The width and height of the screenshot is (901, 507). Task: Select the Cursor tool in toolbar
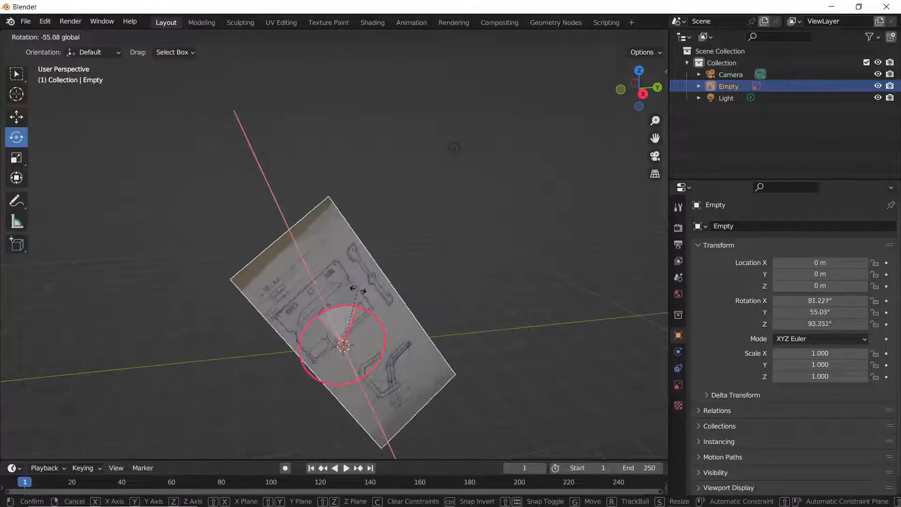(x=16, y=94)
